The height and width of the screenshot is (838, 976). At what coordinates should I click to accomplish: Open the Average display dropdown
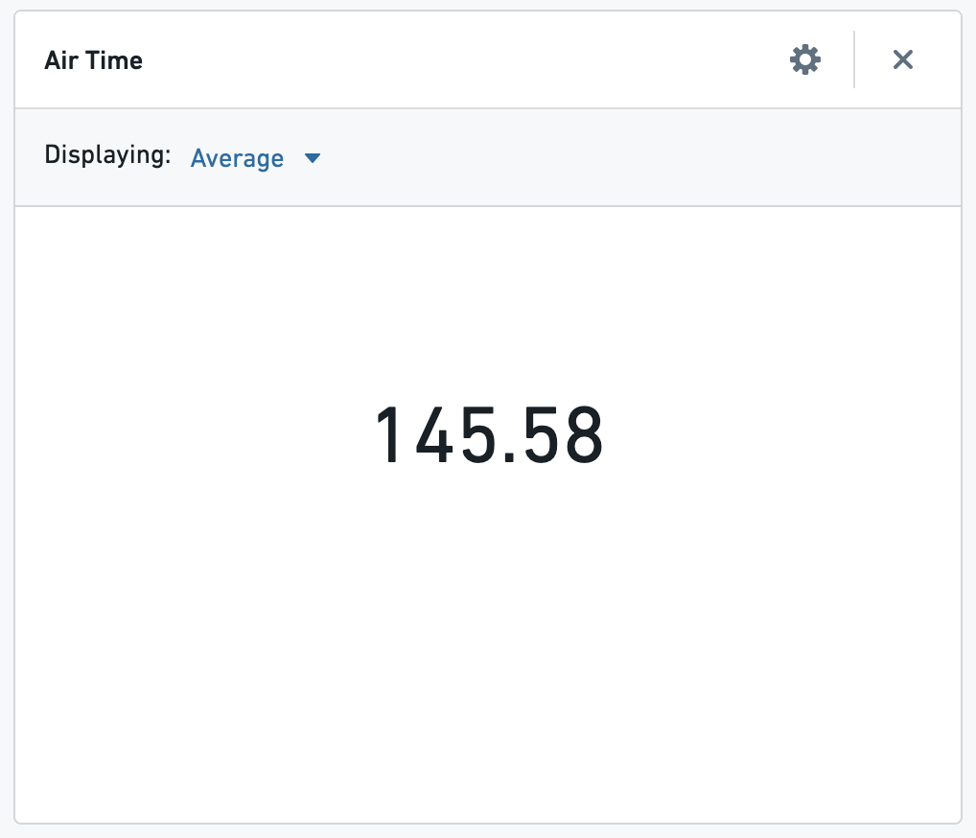(256, 158)
